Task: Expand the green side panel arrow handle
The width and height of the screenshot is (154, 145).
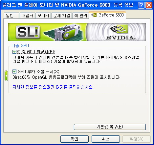Action: (x=6, y=76)
